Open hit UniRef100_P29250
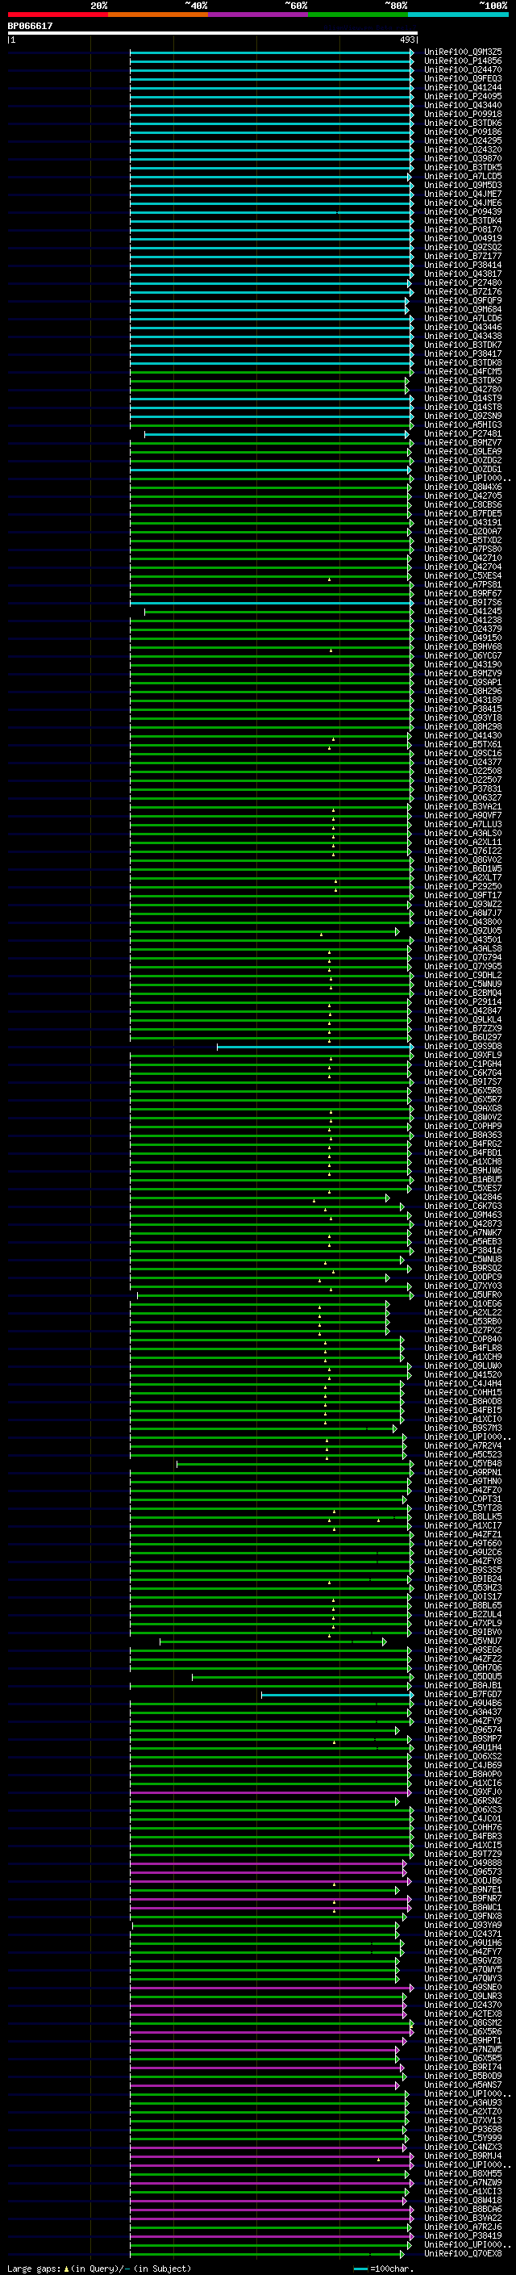The width and height of the screenshot is (516, 2275). coord(463,887)
